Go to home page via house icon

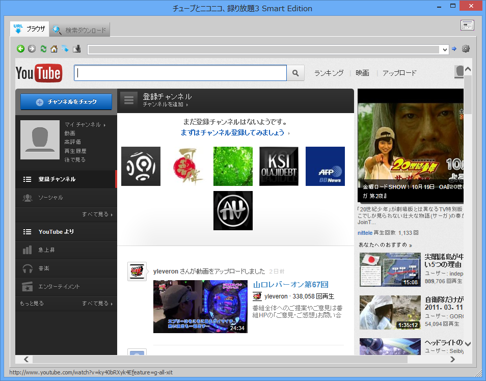pos(54,49)
